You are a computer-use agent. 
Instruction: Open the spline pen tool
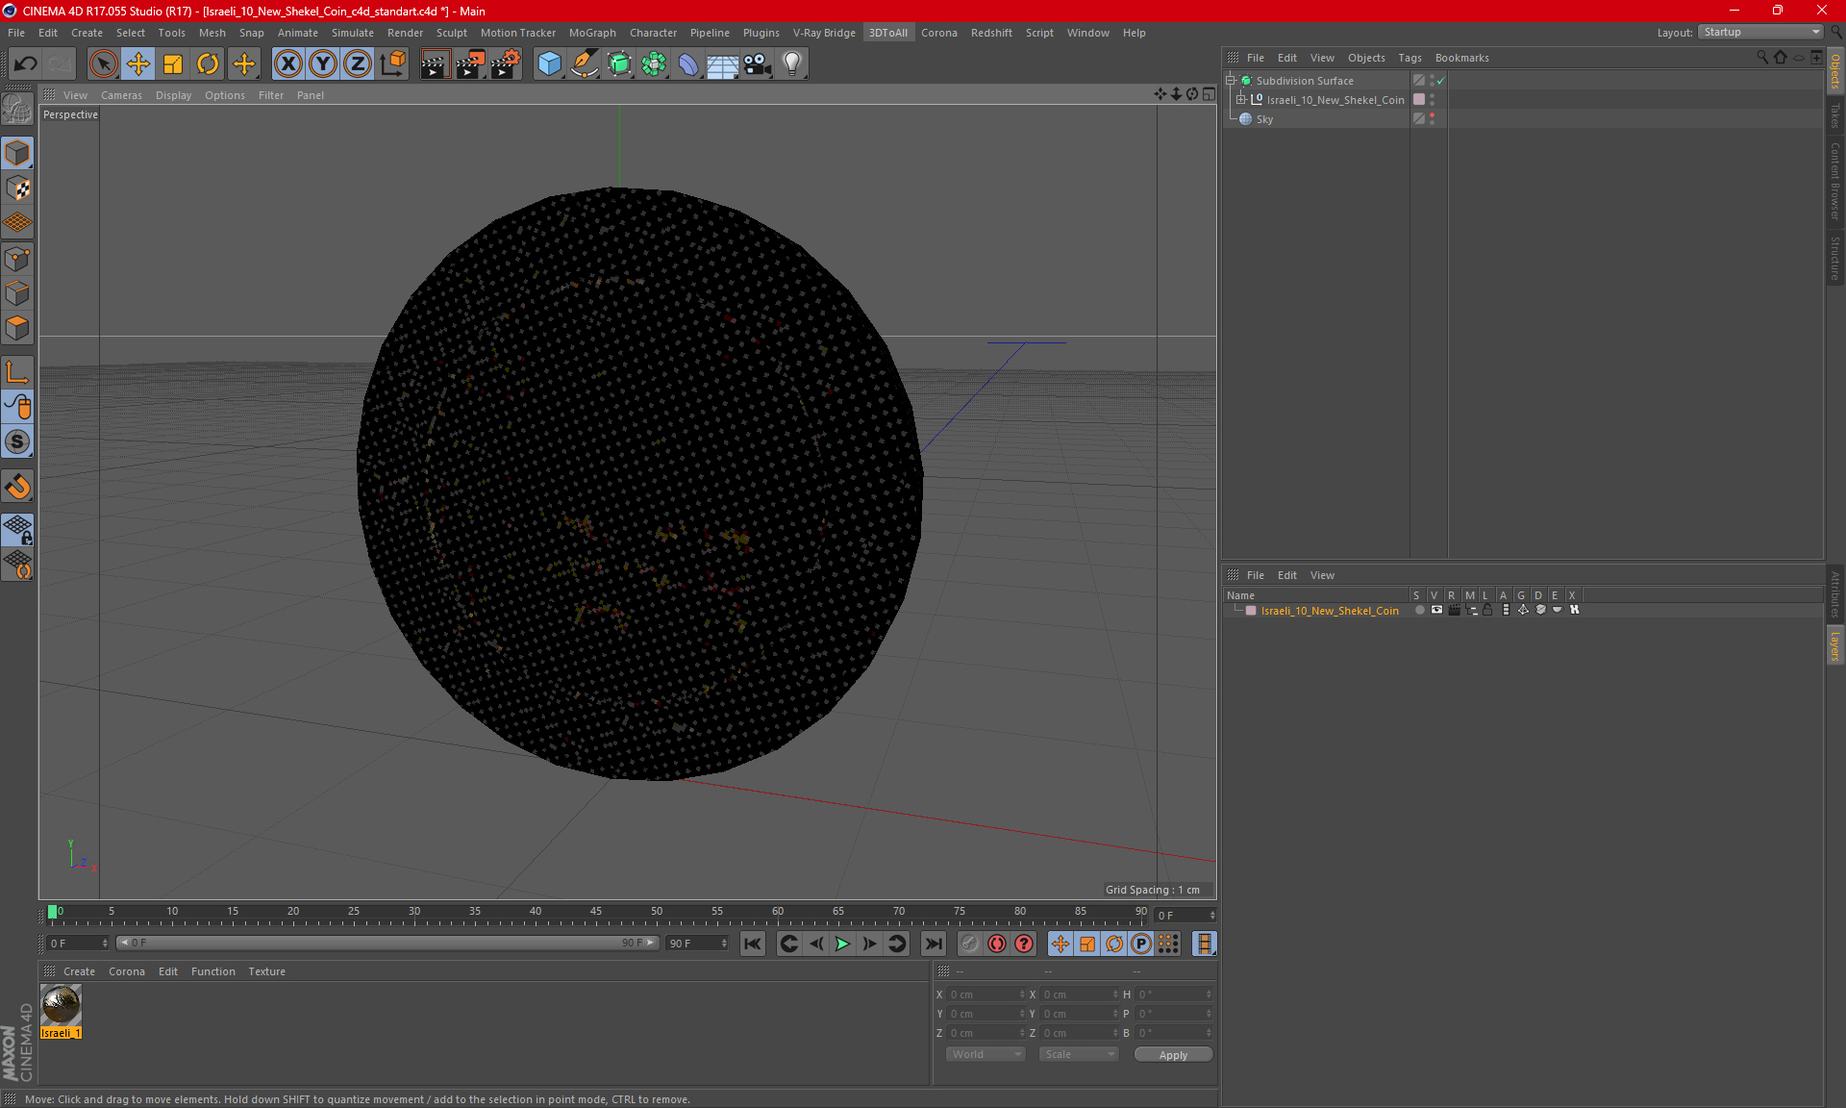[x=584, y=64]
